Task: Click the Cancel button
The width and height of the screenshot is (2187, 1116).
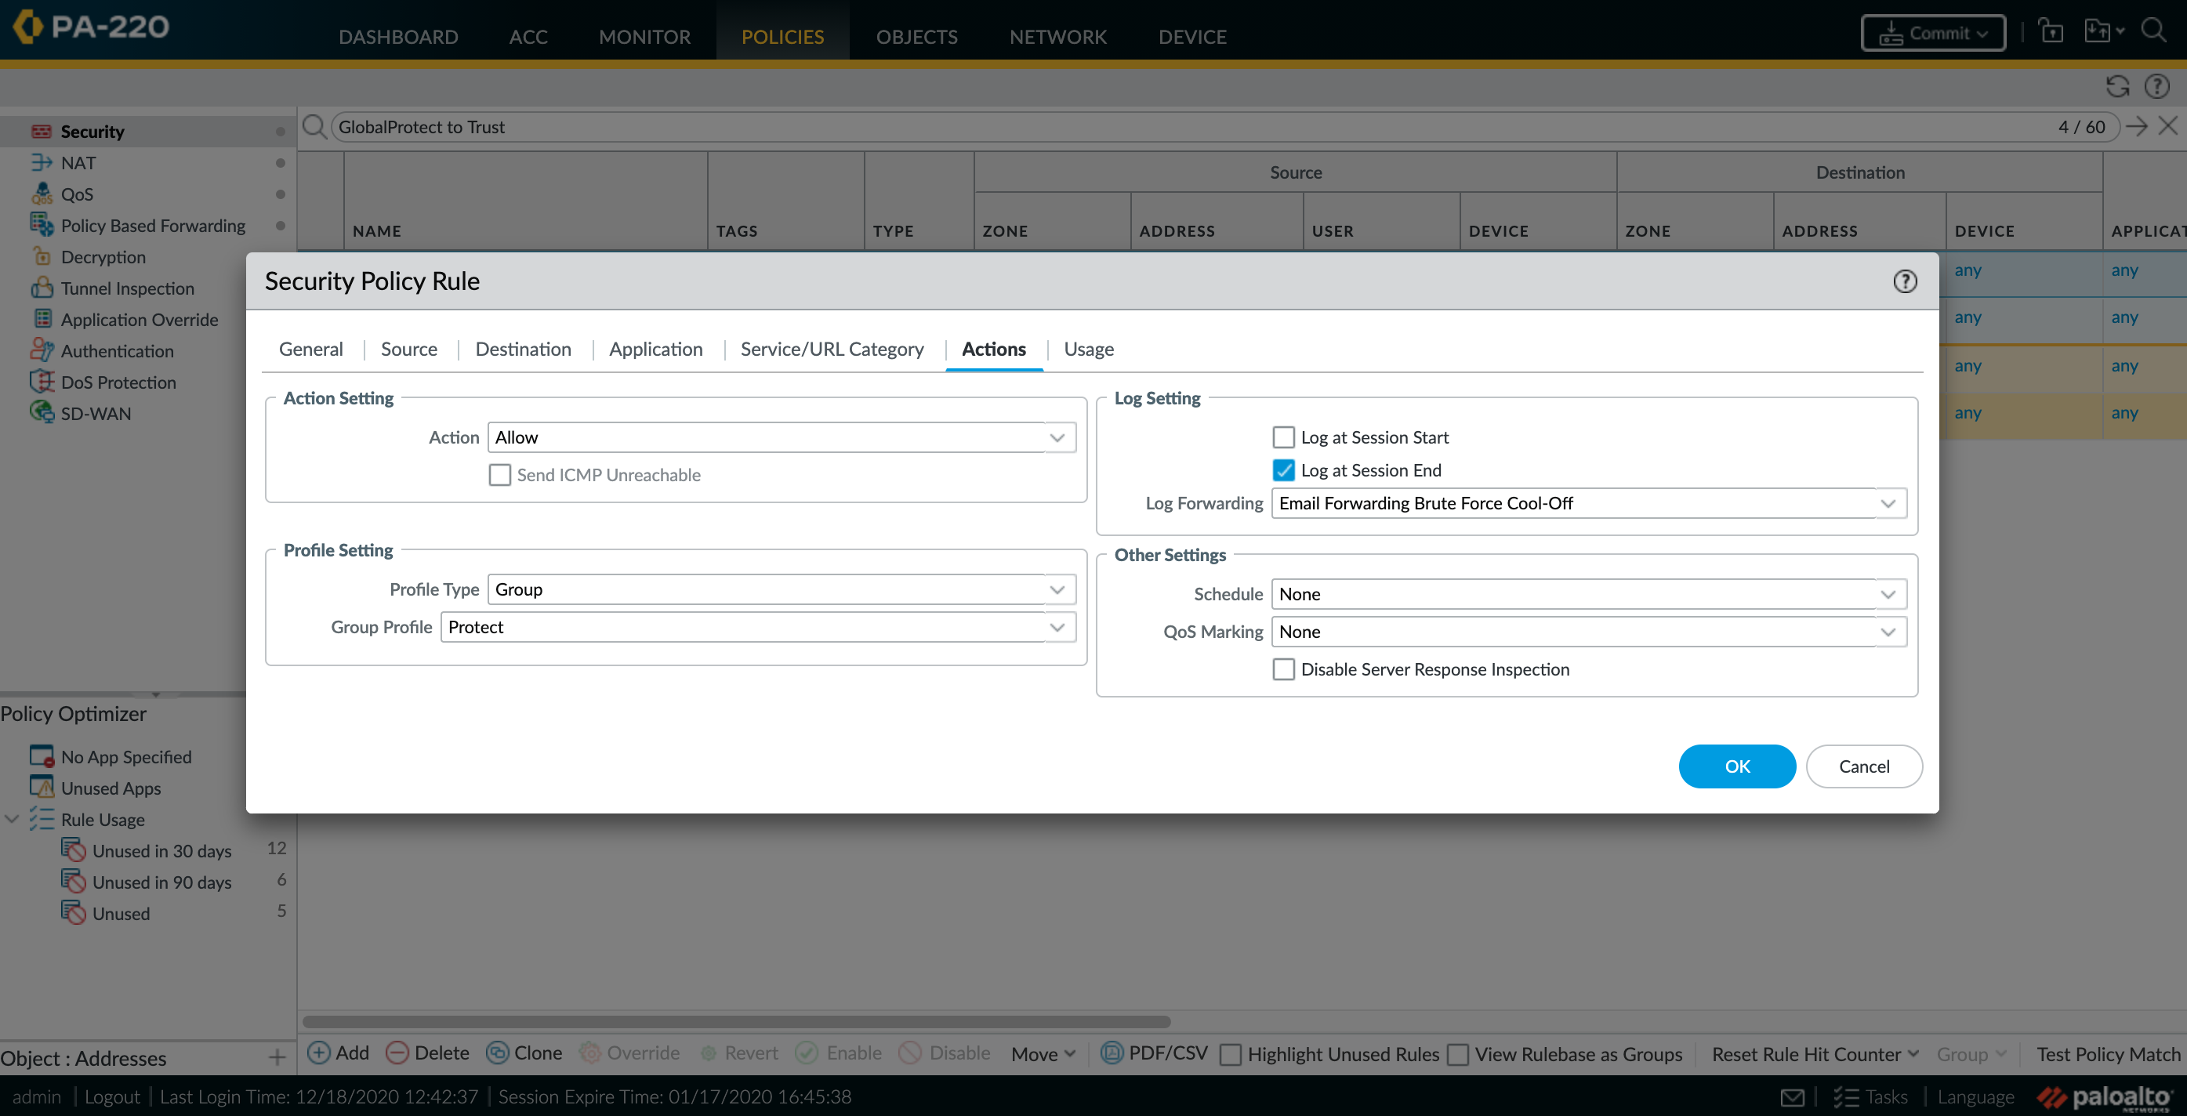Action: [1864, 766]
